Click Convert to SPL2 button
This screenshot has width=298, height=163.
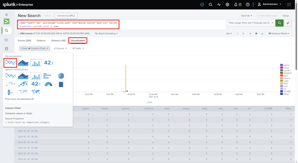tap(66, 16)
